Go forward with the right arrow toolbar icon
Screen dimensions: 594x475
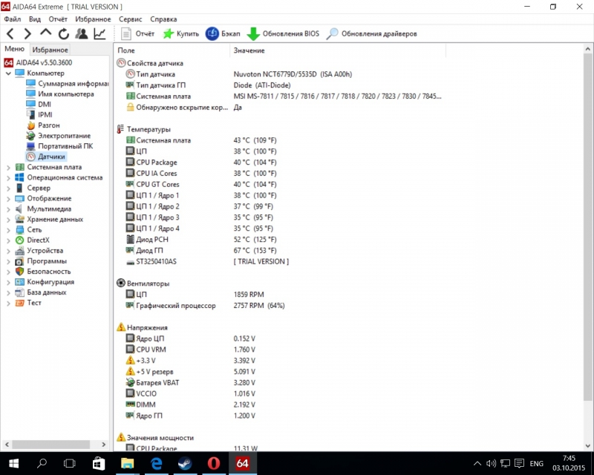tap(27, 33)
